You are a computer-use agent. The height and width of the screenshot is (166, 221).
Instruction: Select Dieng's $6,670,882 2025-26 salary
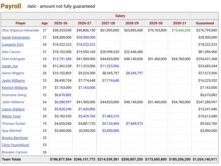[63, 95]
